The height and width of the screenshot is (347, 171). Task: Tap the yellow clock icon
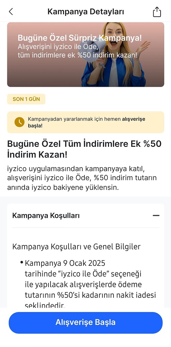tap(19, 122)
